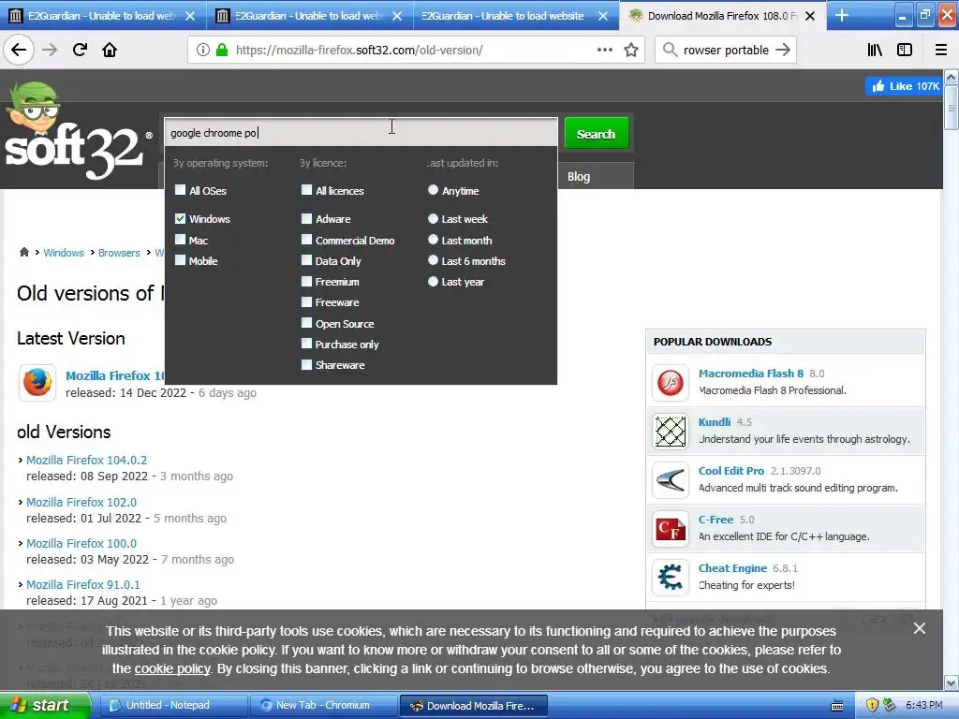The width and height of the screenshot is (959, 719).
Task: Select the Last month radio option
Action: [x=433, y=240]
